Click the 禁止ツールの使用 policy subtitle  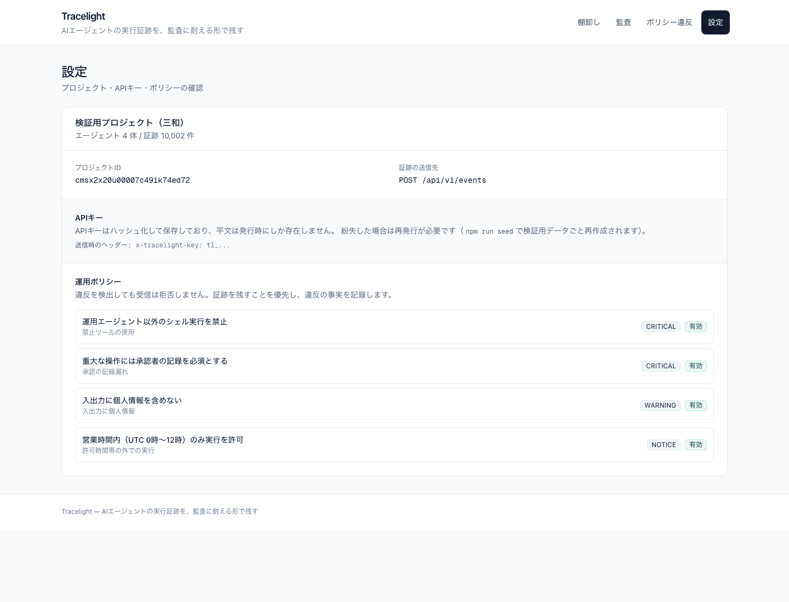[x=108, y=333]
